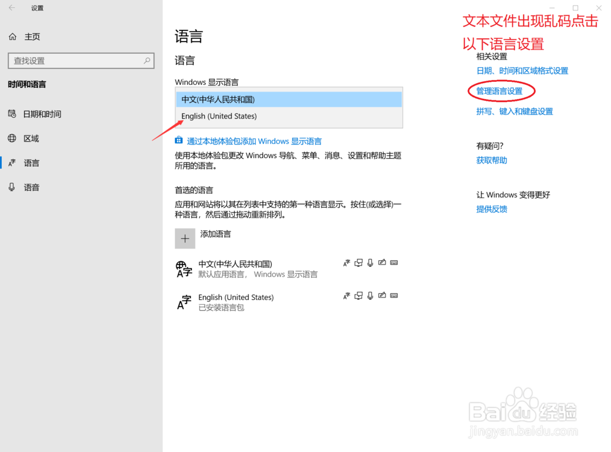Open 拼写、键入和键盘设置

click(515, 111)
